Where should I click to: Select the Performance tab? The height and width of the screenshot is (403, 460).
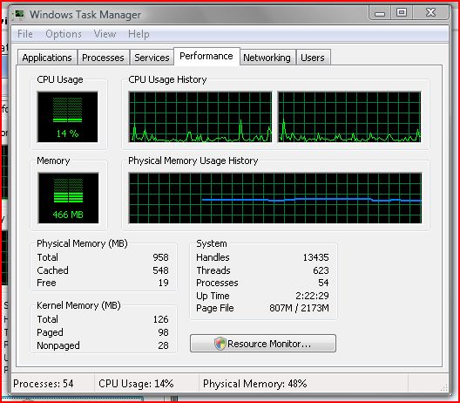(206, 56)
